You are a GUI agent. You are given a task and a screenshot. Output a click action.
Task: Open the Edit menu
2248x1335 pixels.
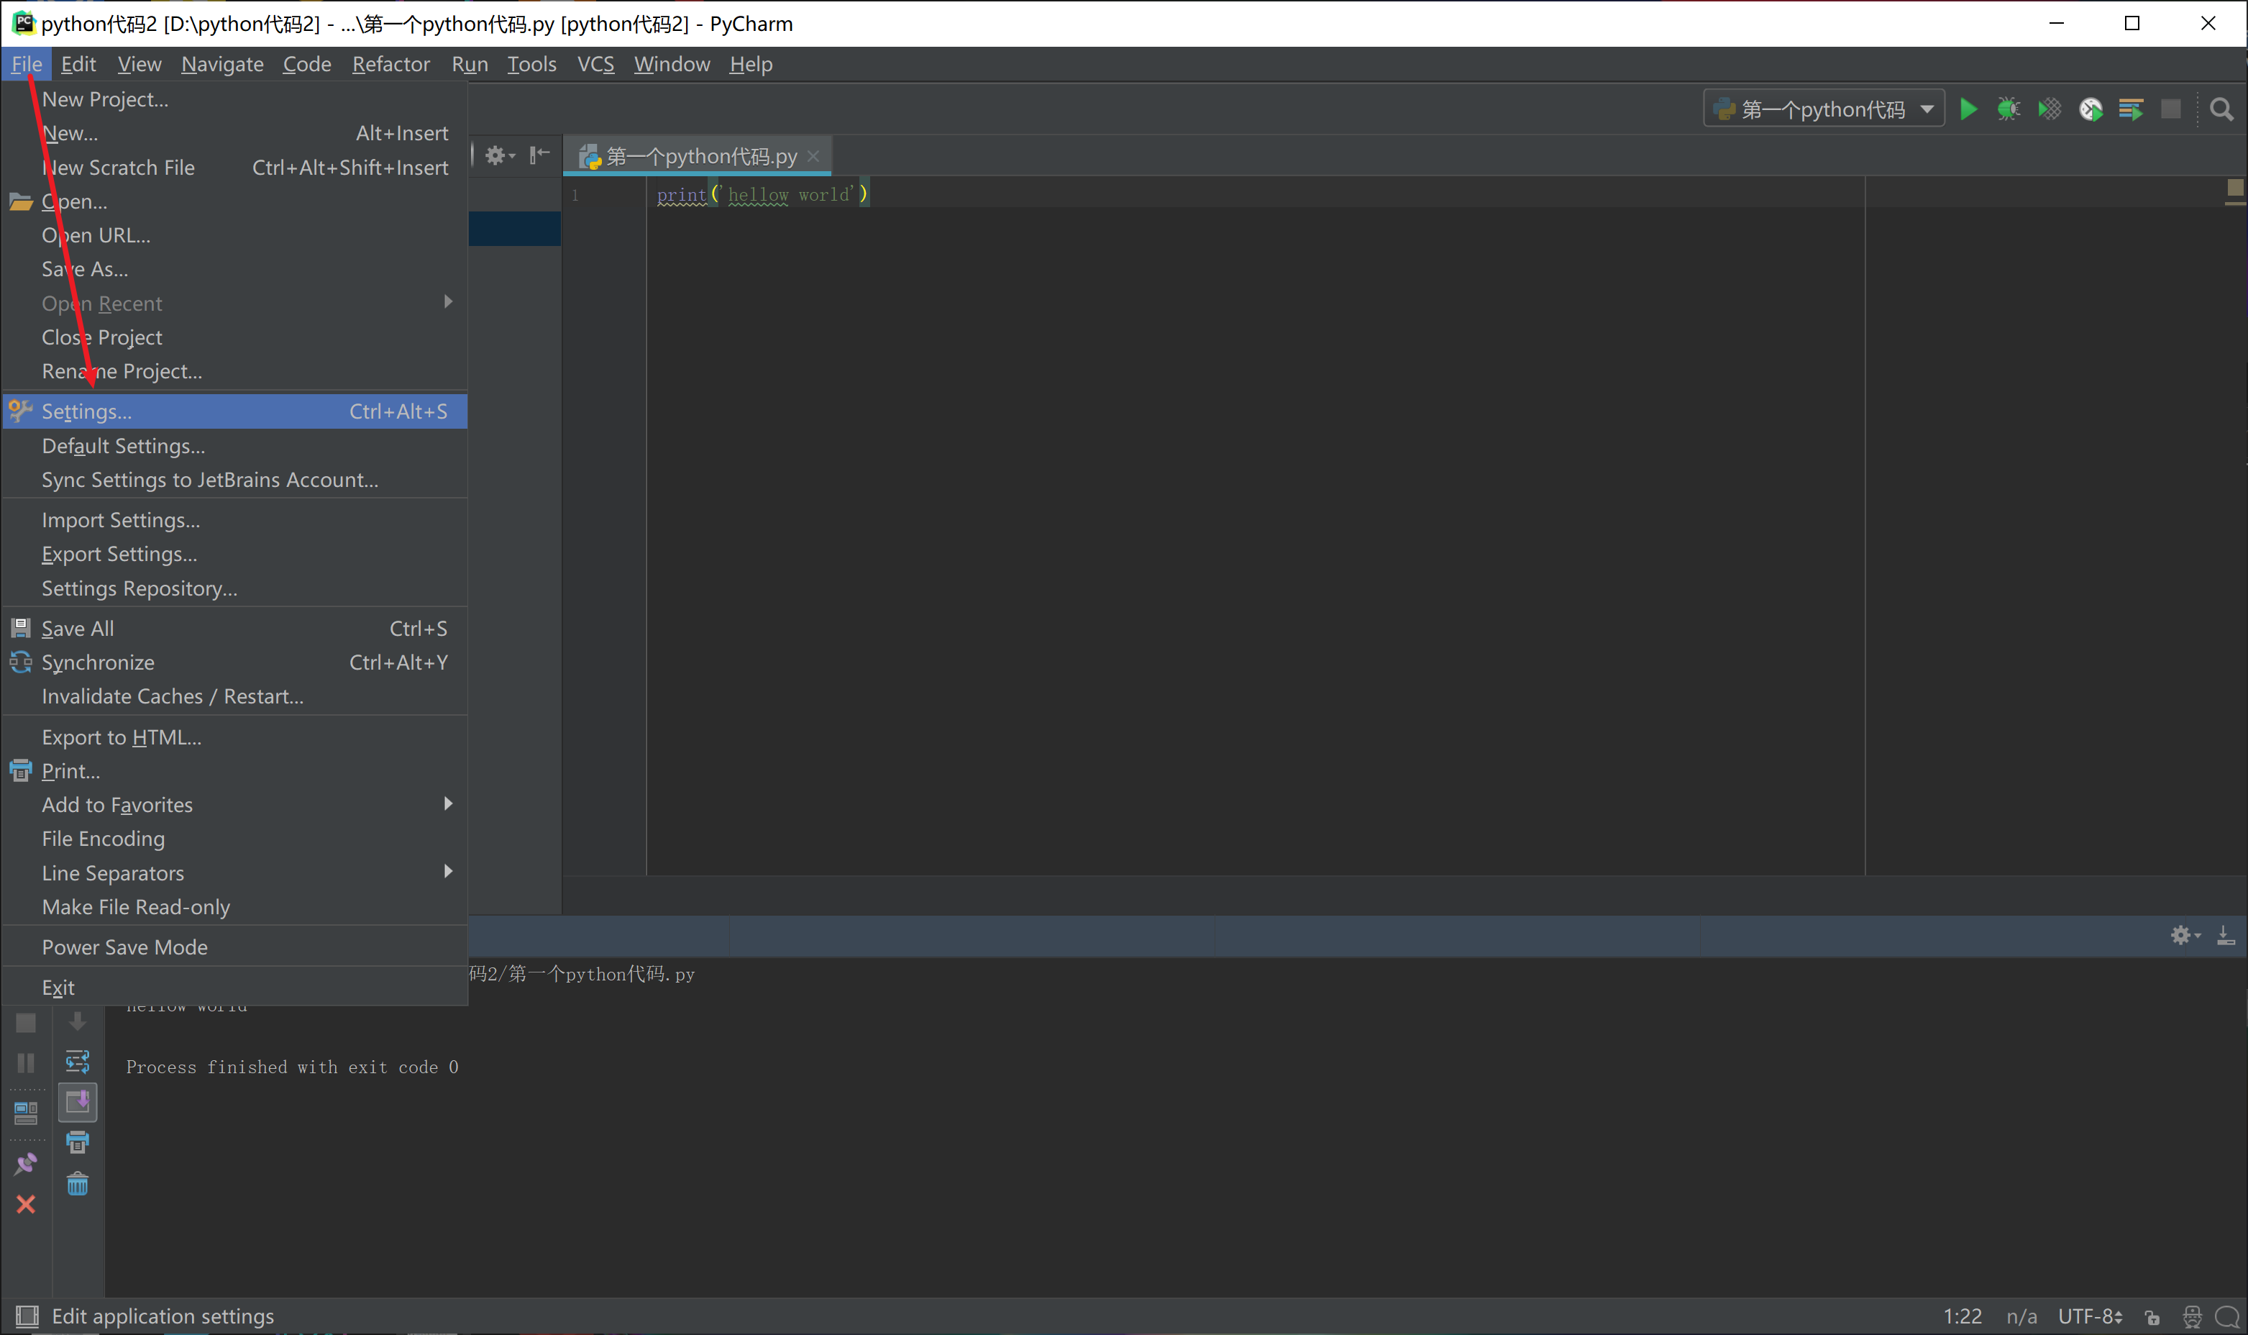click(78, 64)
